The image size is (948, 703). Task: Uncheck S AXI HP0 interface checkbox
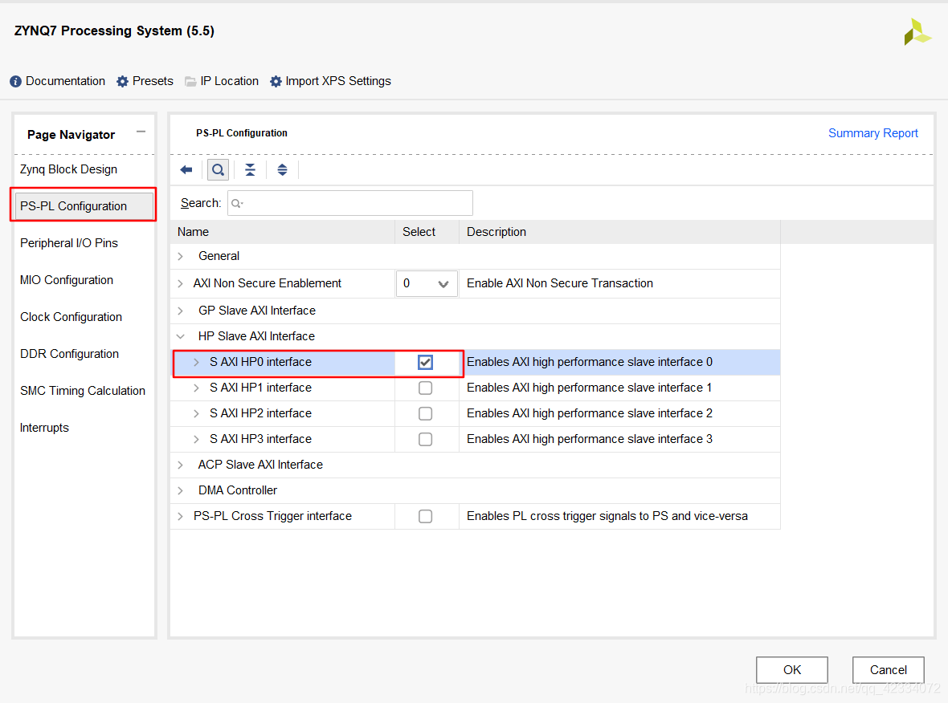[426, 363]
